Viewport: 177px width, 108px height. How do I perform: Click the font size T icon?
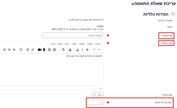click(x=63, y=50)
